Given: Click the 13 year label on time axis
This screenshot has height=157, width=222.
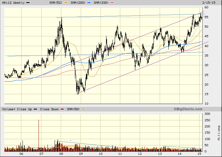Looking at the screenshot, I should coord(160,154).
